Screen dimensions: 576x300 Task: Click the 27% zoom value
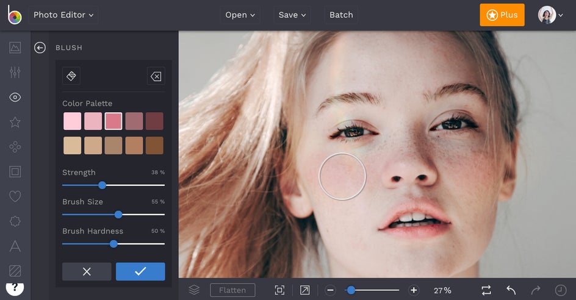tap(442, 290)
